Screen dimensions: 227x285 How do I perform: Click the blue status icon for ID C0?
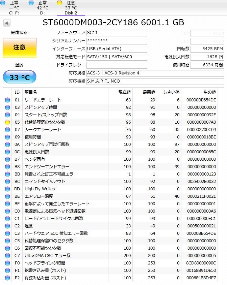(7, 211)
